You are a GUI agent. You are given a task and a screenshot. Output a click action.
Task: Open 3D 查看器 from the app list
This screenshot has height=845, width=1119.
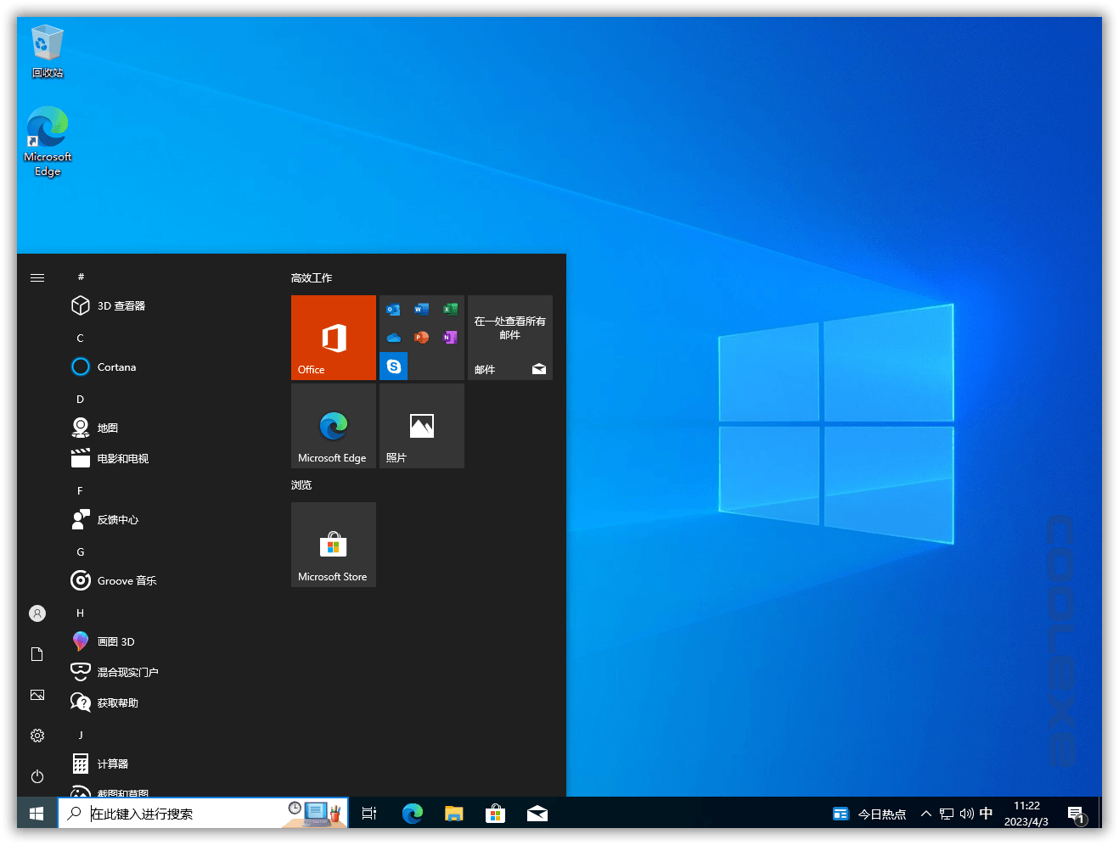[121, 305]
